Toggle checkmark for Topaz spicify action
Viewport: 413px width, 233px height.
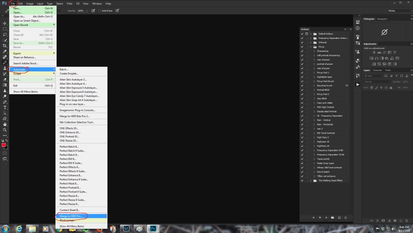(302, 159)
